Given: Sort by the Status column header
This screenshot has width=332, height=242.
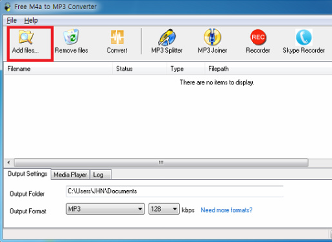Looking at the screenshot, I should click(139, 69).
